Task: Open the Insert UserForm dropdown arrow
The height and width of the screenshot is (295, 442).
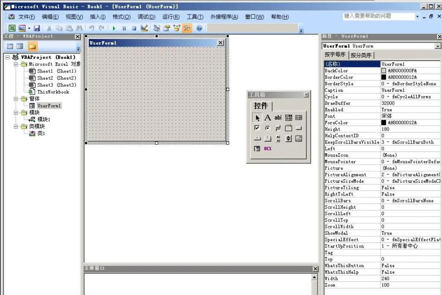Action: (x=29, y=28)
